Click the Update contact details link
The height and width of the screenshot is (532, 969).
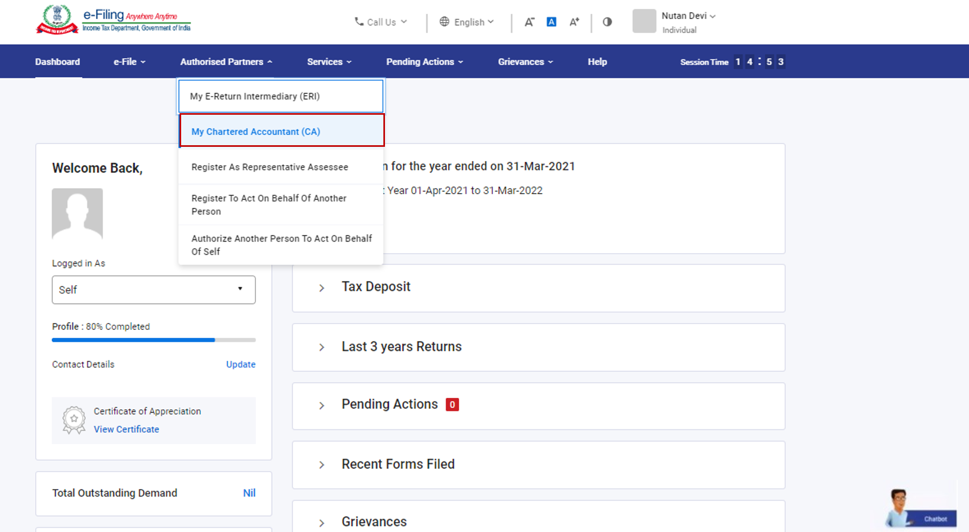tap(241, 364)
